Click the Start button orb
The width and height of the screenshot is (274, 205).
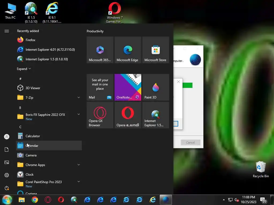pos(7,200)
